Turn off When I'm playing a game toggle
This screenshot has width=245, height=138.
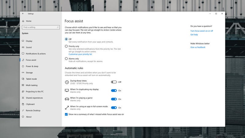[114, 99]
